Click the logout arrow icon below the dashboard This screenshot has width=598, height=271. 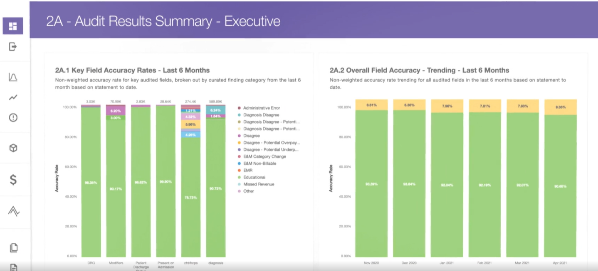point(12,46)
